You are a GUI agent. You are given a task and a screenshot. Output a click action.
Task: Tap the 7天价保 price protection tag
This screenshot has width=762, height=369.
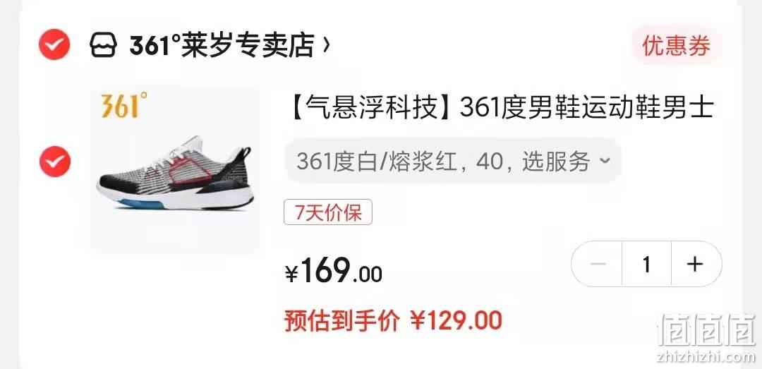[328, 212]
